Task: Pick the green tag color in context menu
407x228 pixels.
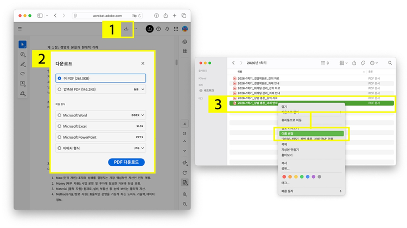Action: point(302,177)
